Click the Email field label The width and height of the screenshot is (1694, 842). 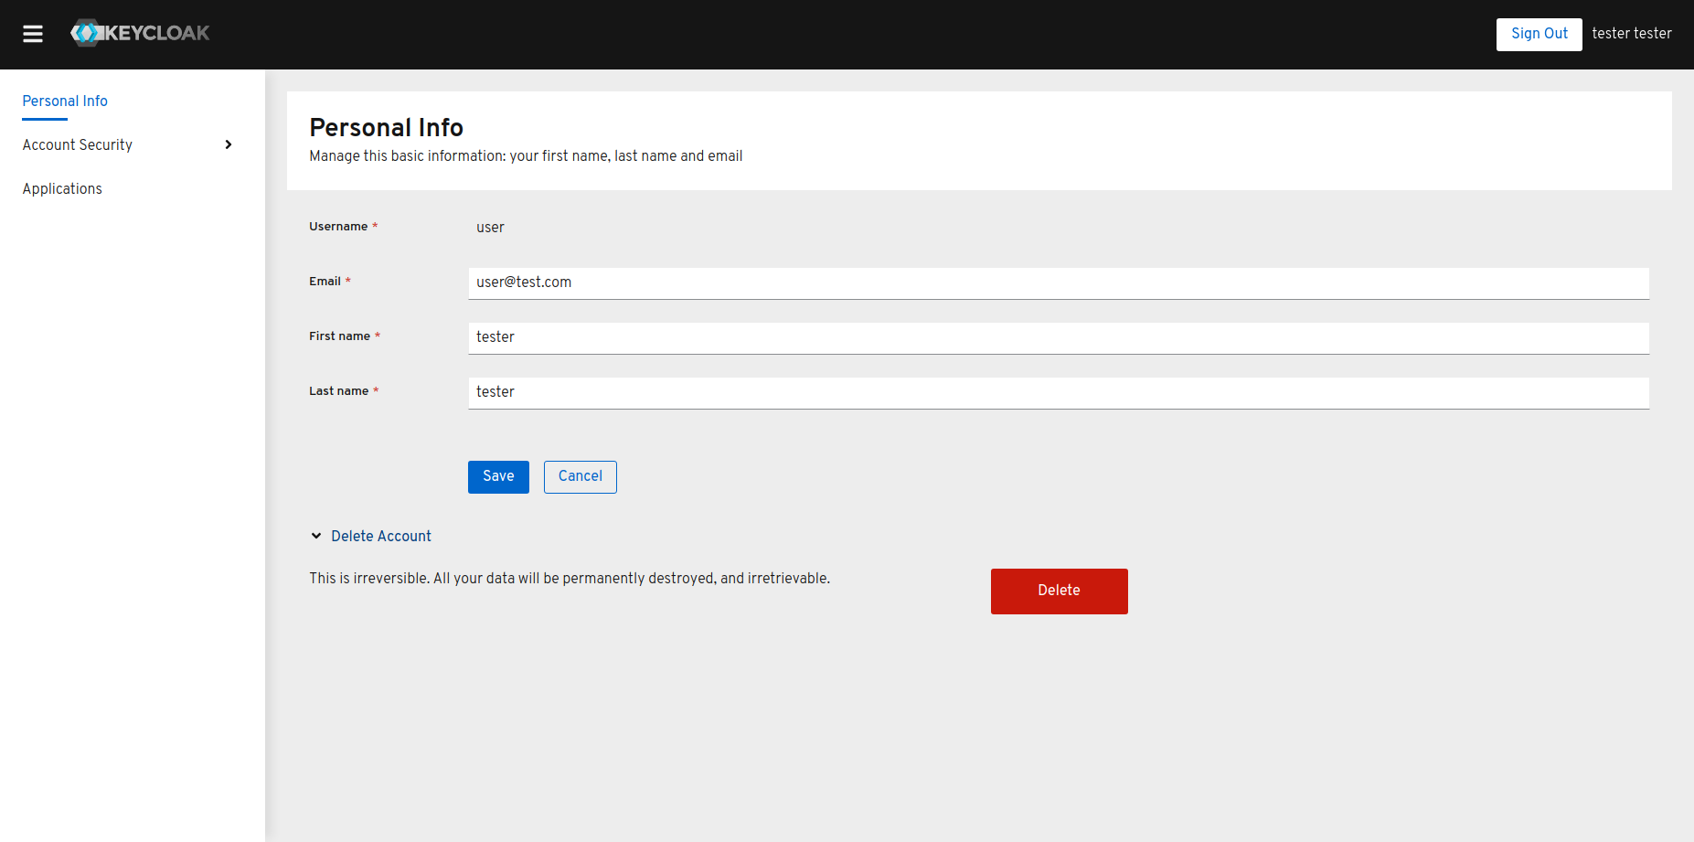coord(325,282)
